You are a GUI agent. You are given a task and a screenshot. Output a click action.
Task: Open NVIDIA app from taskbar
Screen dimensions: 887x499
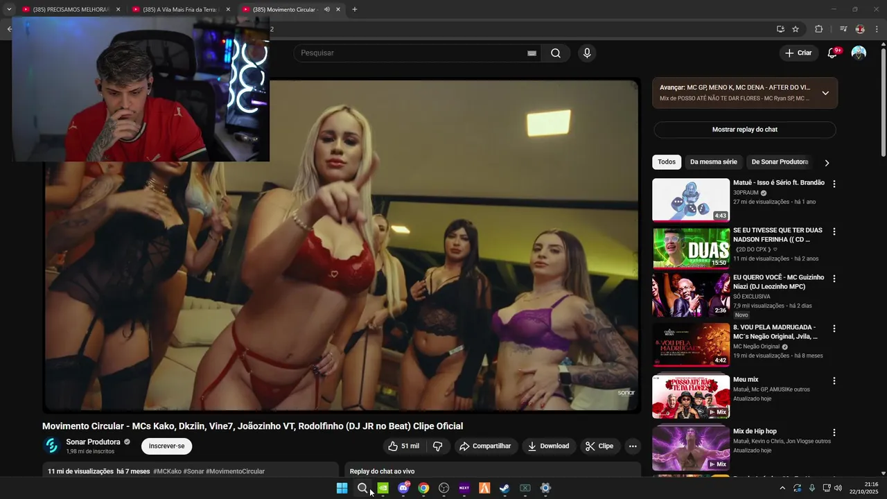point(383,488)
